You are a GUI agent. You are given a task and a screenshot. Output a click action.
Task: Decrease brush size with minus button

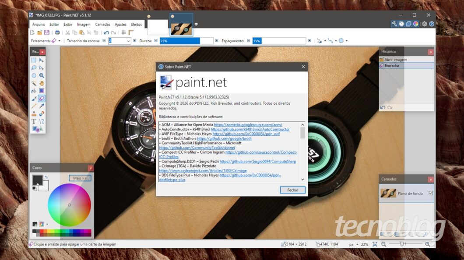tap(104, 41)
